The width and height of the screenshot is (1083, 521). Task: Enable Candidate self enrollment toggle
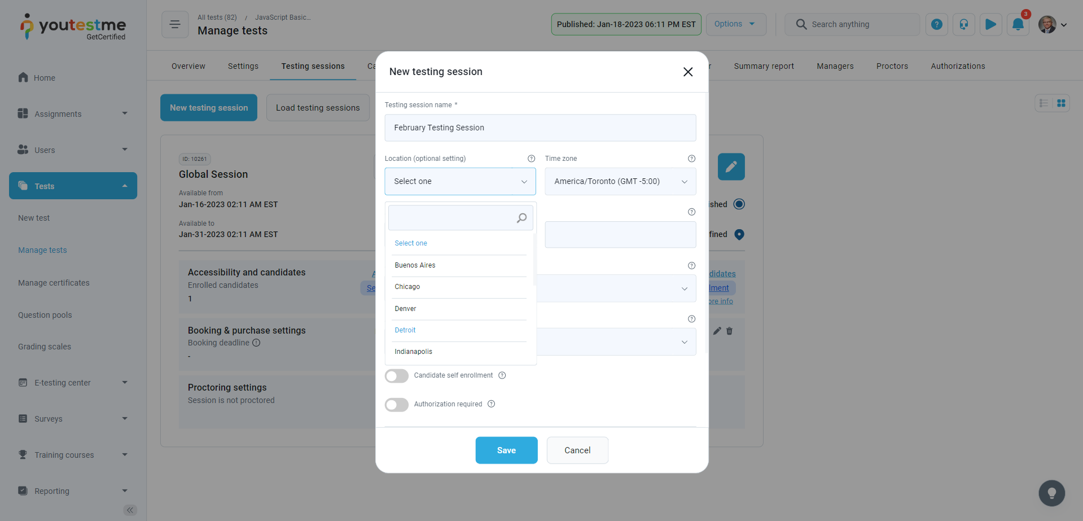click(397, 376)
